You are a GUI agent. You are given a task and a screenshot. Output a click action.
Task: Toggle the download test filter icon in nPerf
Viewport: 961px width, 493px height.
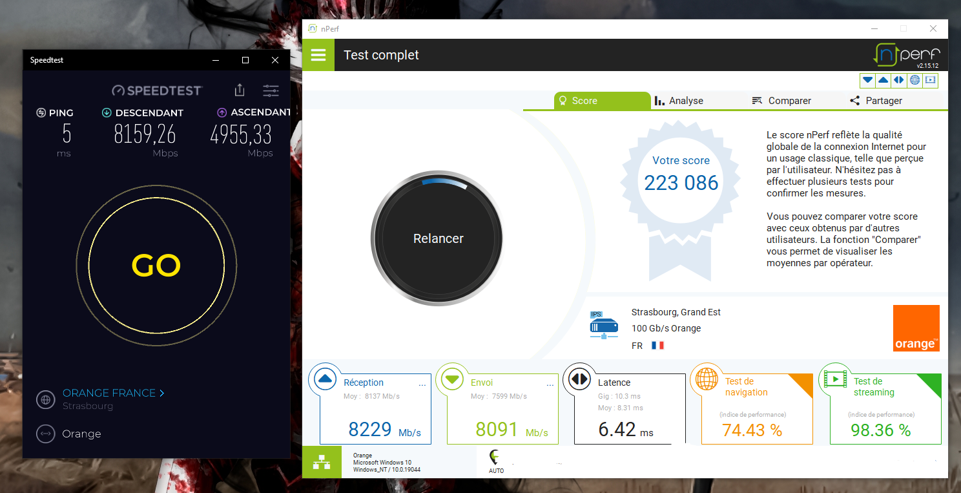pyautogui.click(x=868, y=80)
